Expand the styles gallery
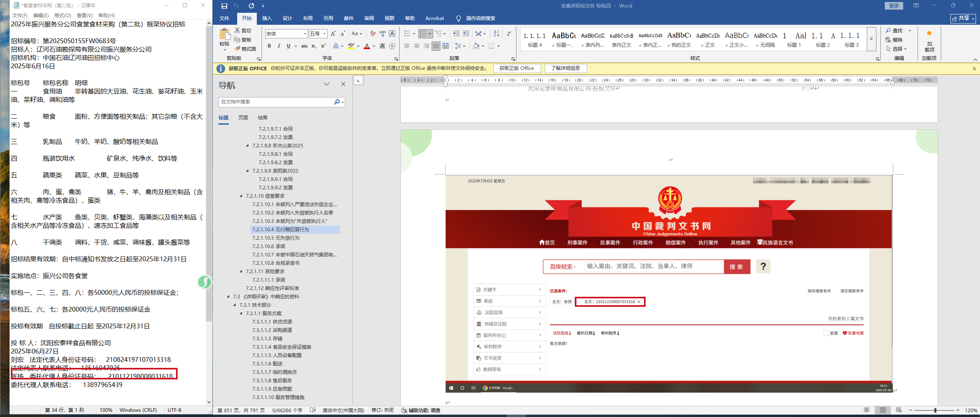 click(x=871, y=39)
